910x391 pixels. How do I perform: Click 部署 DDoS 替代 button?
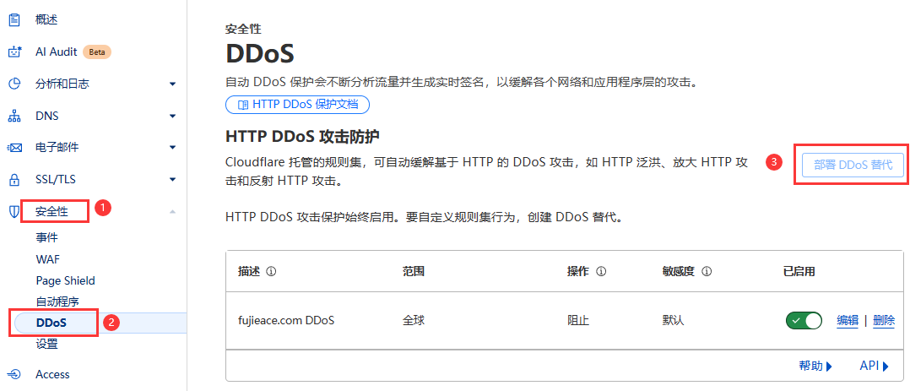click(853, 165)
